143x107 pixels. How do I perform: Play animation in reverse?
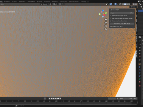point(54,98)
